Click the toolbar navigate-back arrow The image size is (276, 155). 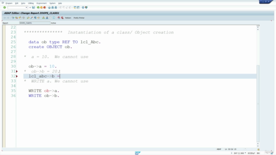tap(5, 18)
